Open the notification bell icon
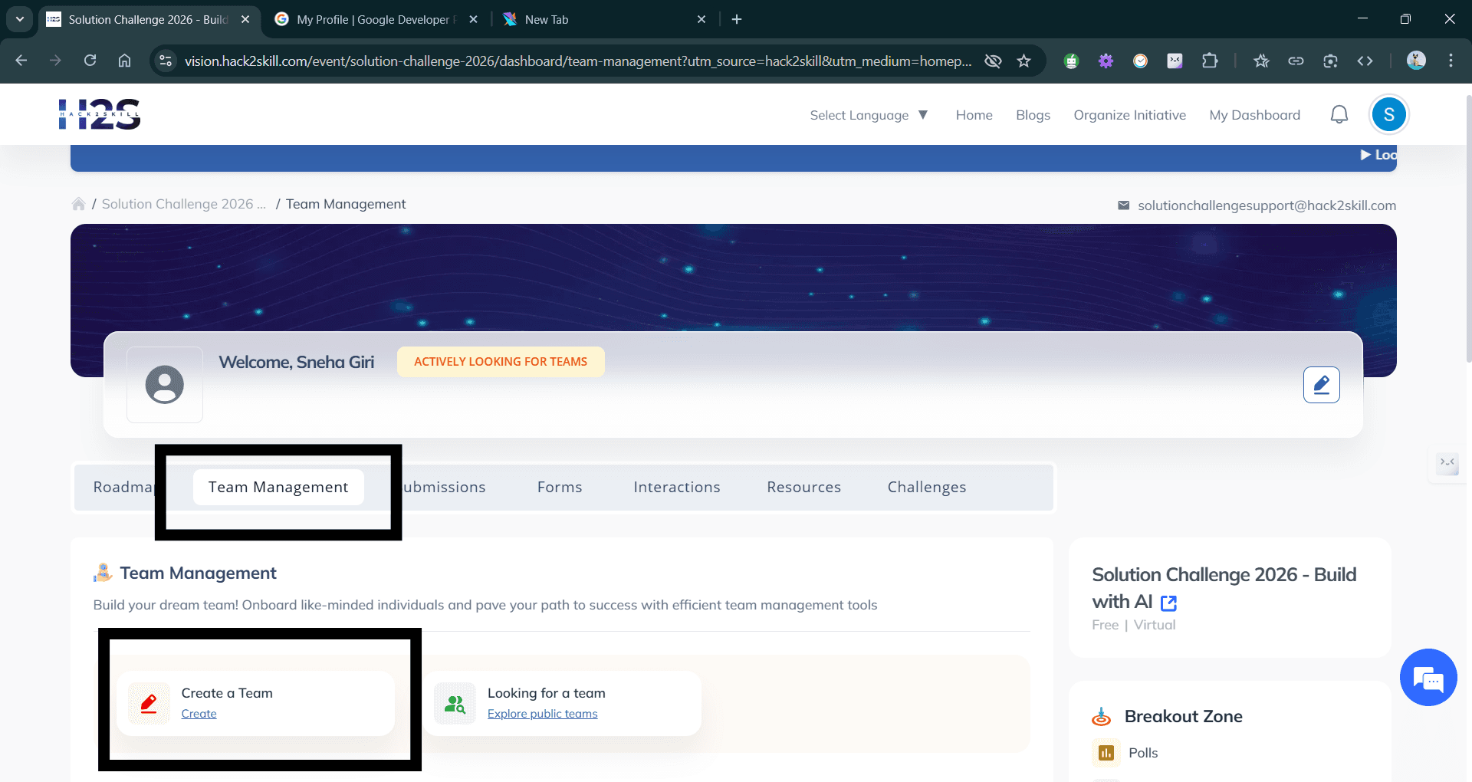This screenshot has height=782, width=1472. 1339,113
